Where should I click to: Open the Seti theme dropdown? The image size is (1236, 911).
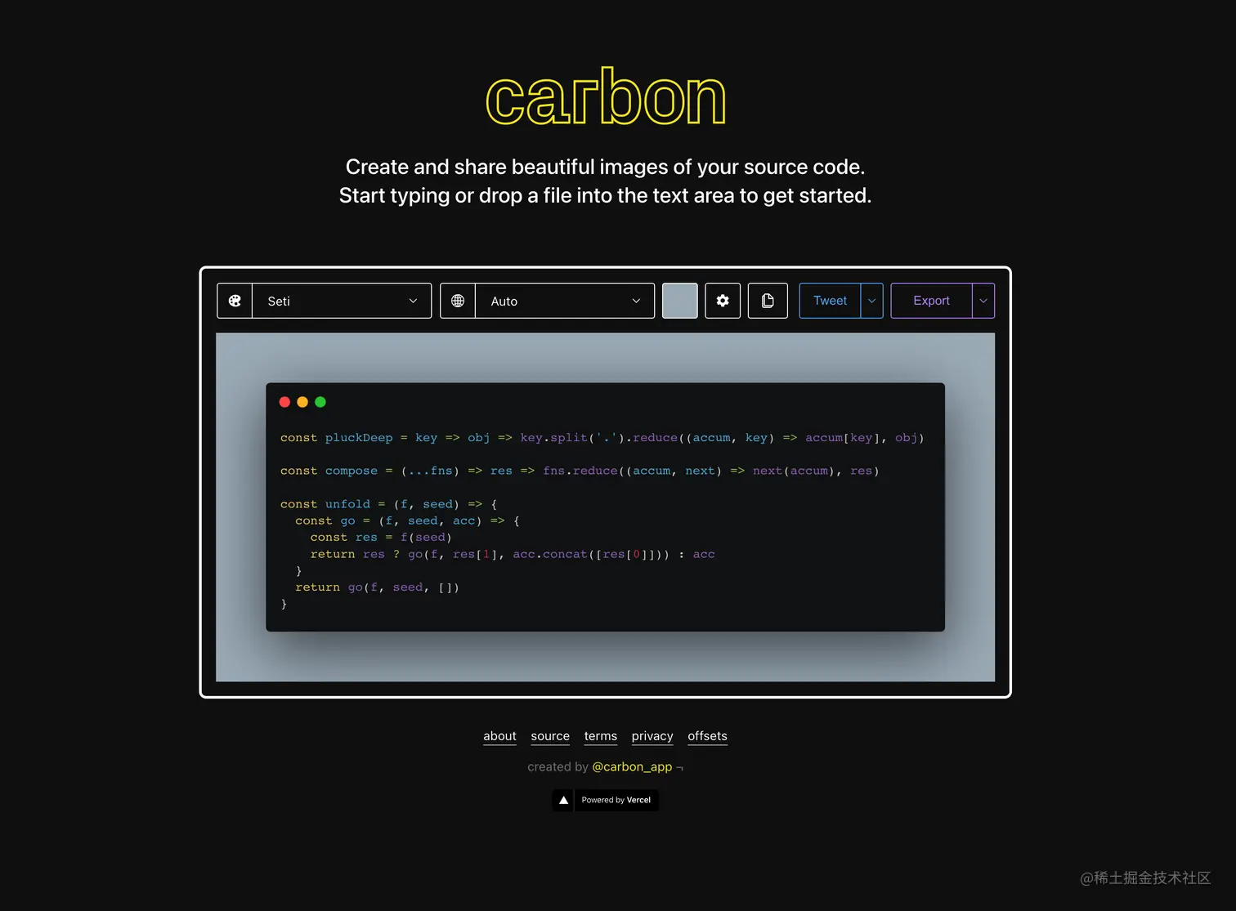[342, 301]
